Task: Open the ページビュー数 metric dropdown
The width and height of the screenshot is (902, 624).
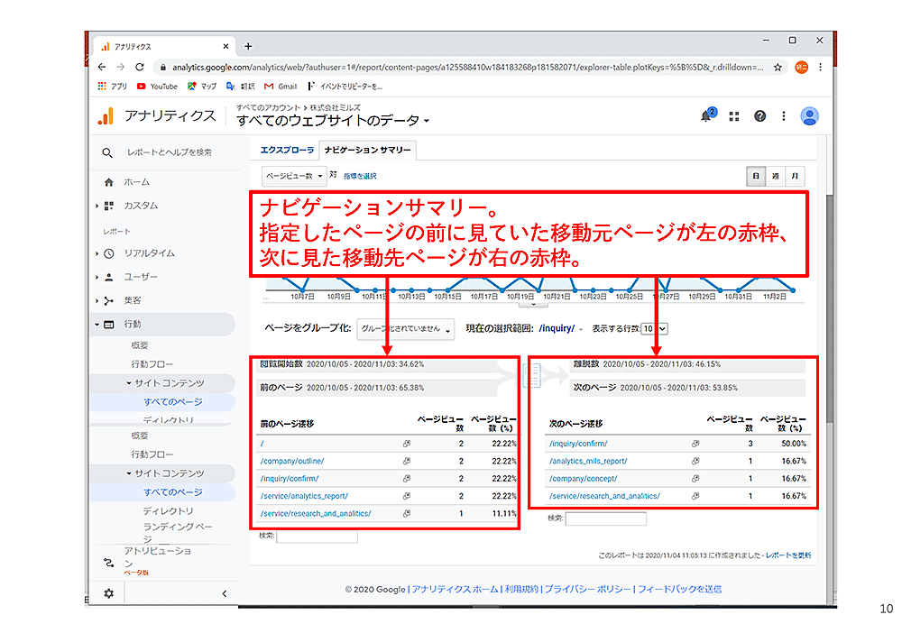Action: tap(294, 177)
